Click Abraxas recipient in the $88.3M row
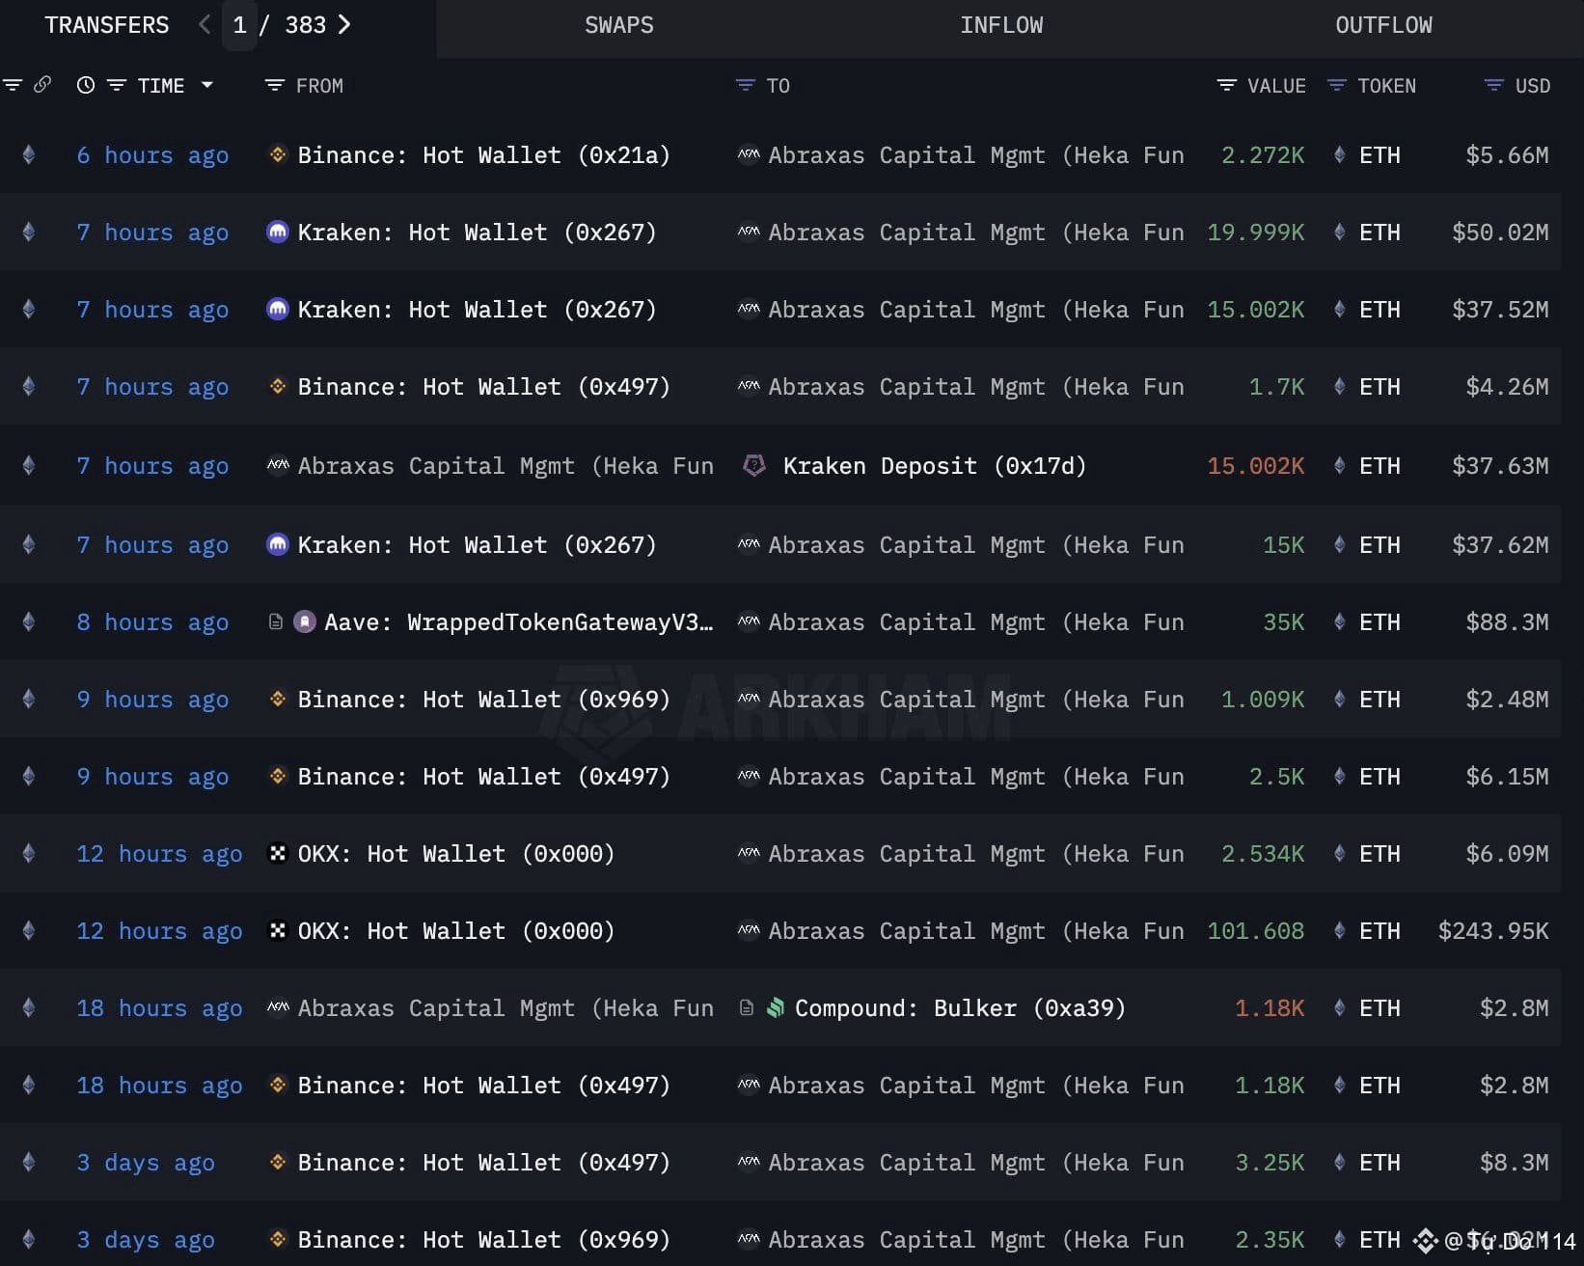The height and width of the screenshot is (1266, 1584). coord(976,622)
